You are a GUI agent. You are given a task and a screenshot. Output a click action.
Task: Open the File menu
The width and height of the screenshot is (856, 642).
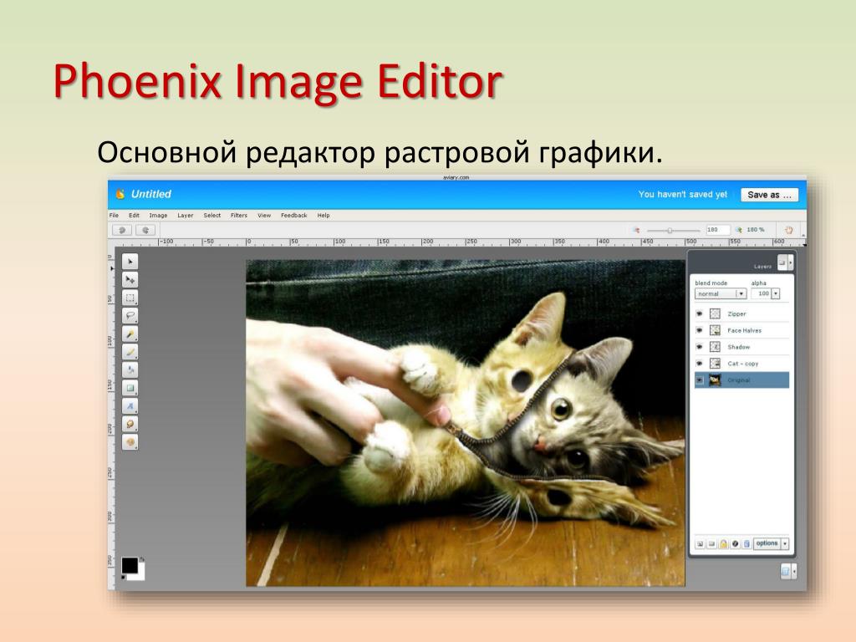coord(114,215)
